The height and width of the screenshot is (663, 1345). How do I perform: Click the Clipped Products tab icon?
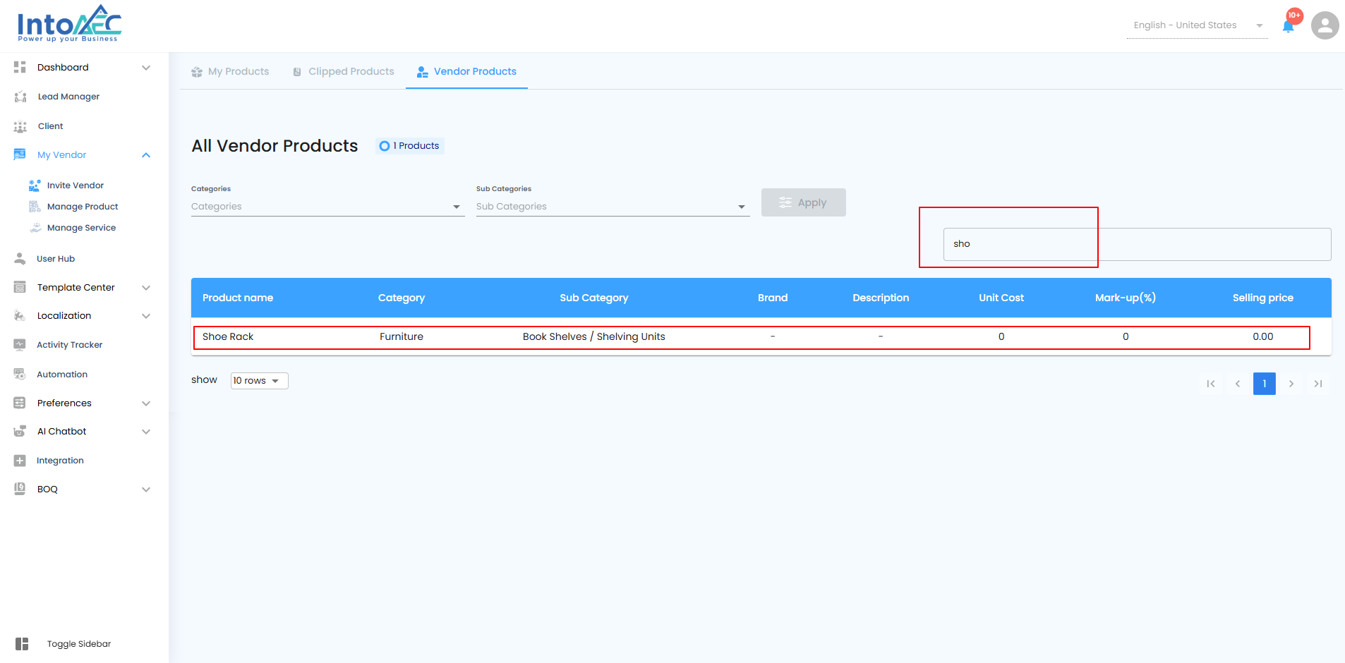click(x=297, y=72)
